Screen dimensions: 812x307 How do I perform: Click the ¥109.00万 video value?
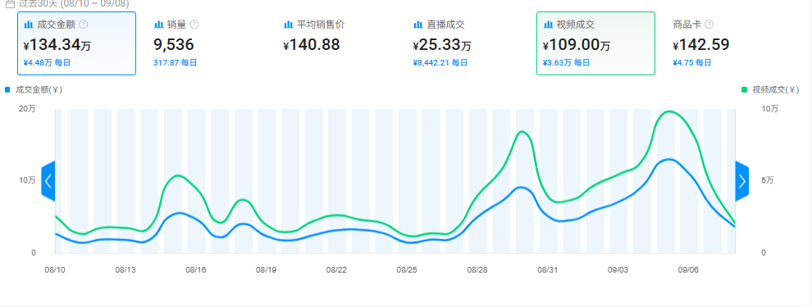(x=576, y=46)
